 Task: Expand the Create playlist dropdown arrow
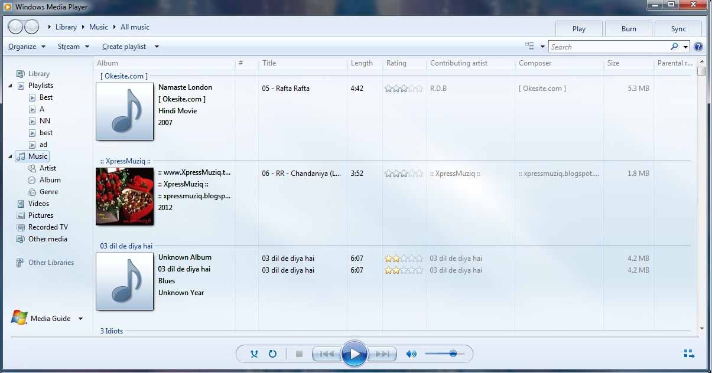pyautogui.click(x=157, y=47)
